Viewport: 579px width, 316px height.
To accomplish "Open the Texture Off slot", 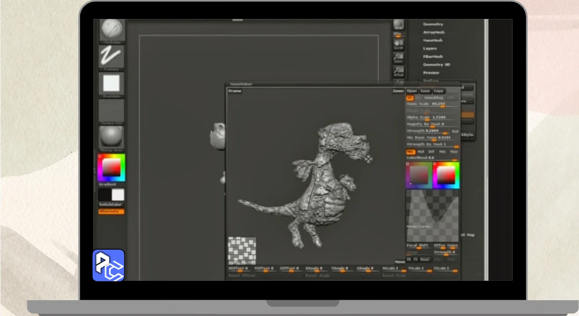I will pos(111,112).
